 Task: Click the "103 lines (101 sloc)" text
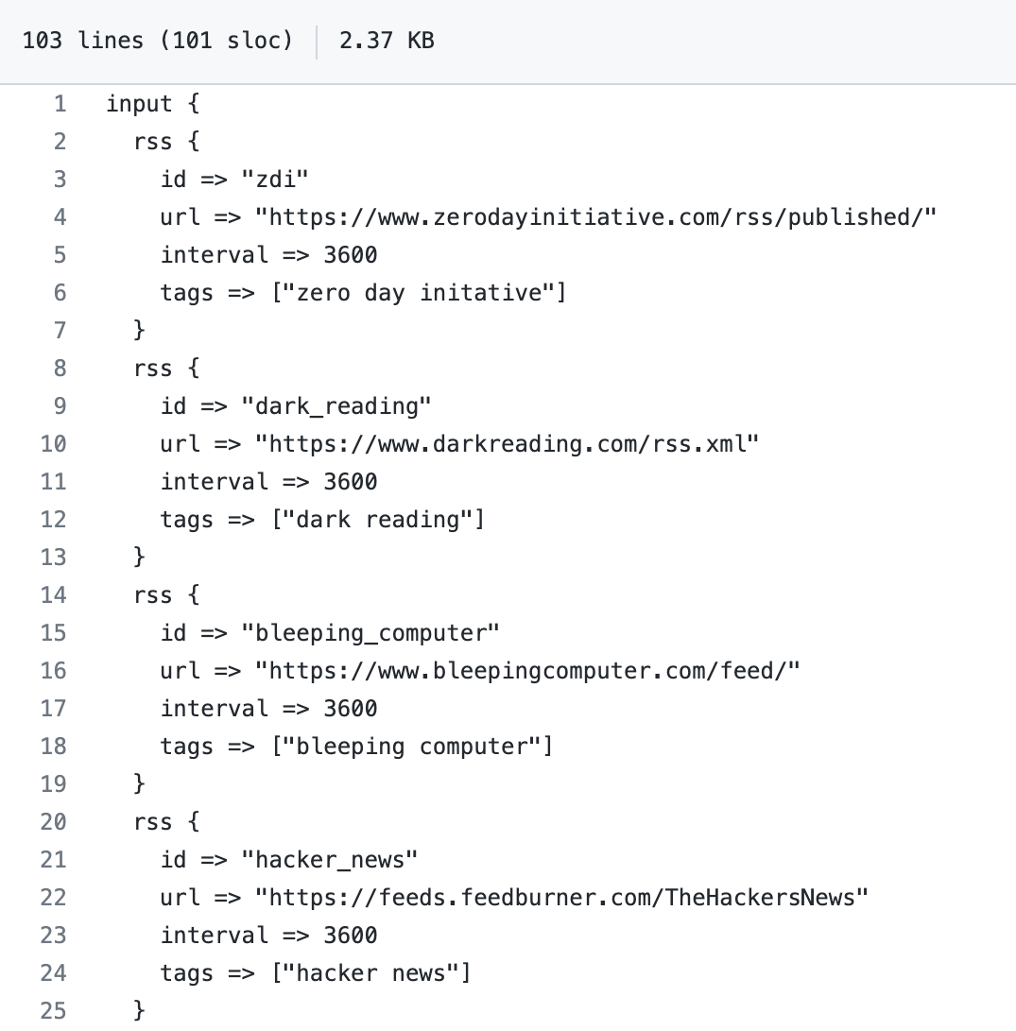157,41
